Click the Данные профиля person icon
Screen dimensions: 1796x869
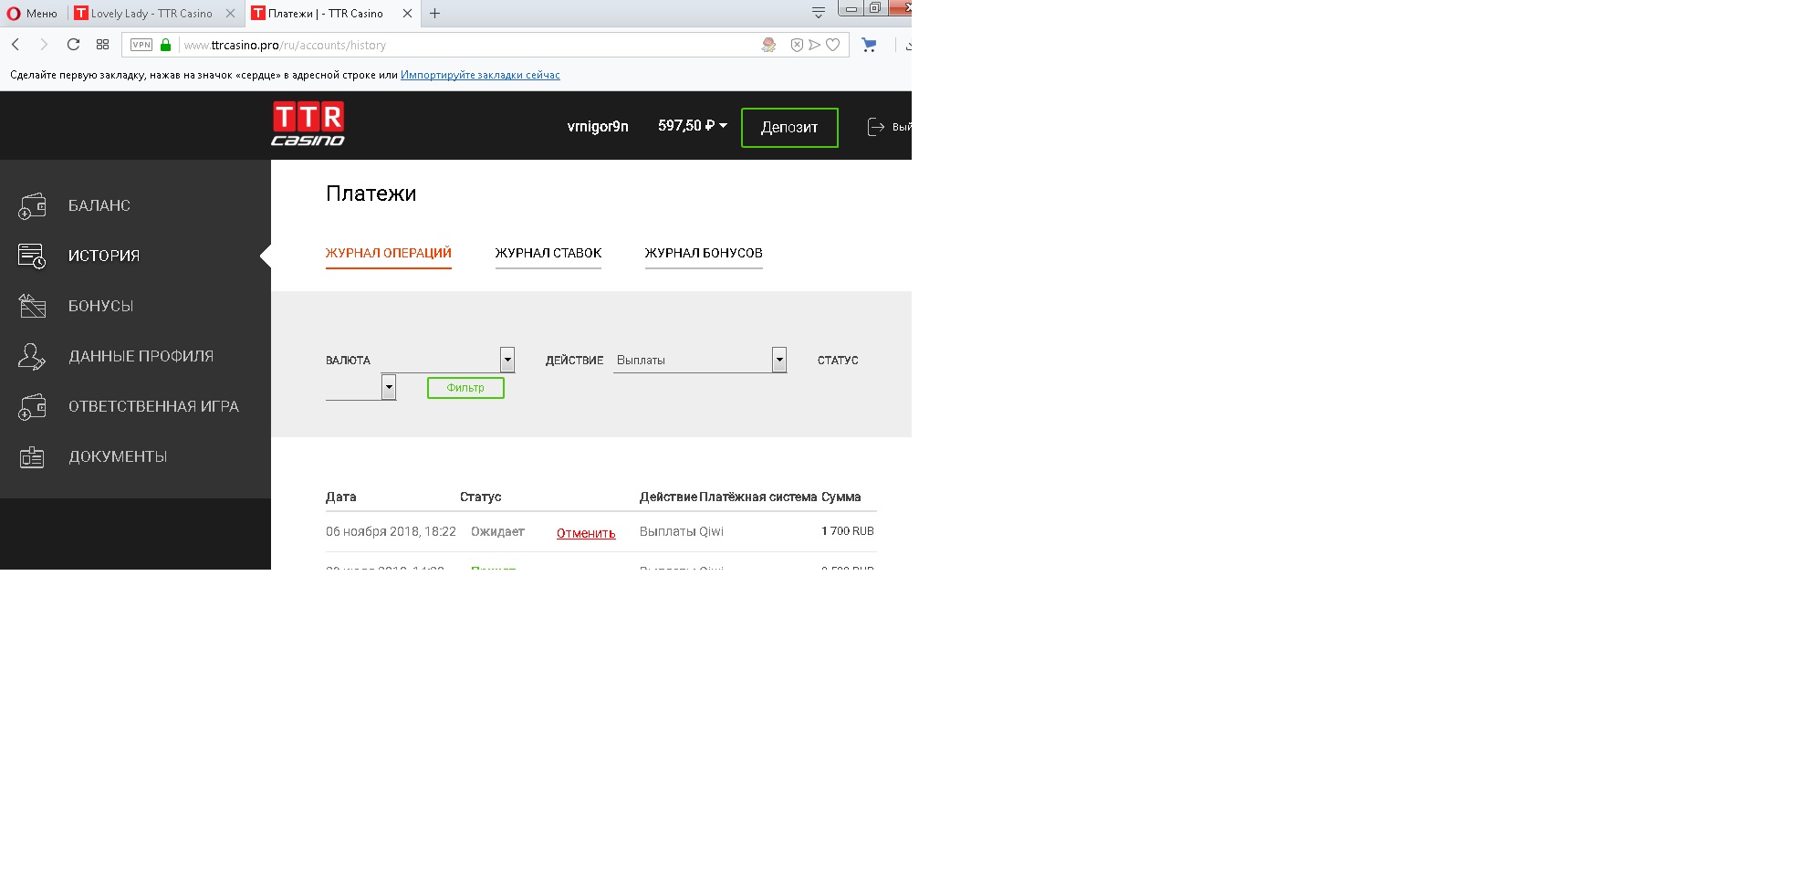(x=32, y=357)
